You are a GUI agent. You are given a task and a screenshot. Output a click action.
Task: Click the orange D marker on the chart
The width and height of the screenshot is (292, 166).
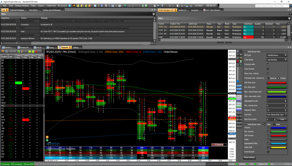47,137
